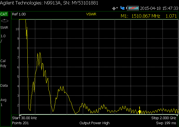This screenshot has width=179, height=127.
Task: Click the AC power plug icon
Action: click(x=122, y=8)
